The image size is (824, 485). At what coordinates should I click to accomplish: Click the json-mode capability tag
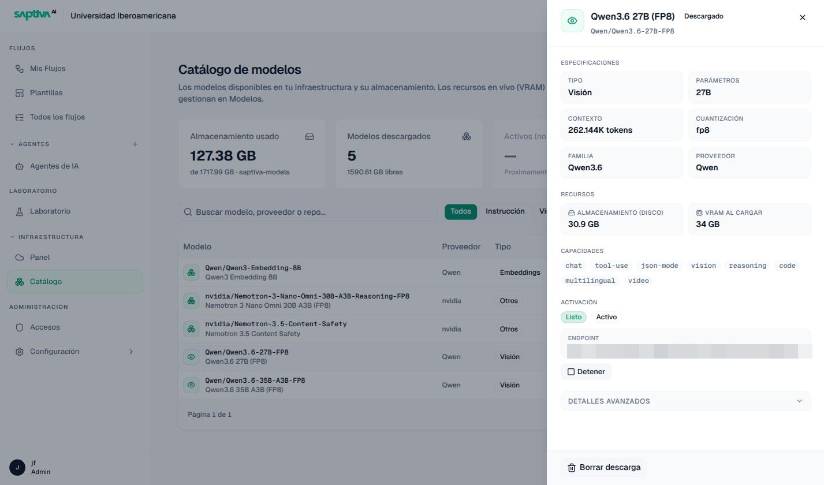[x=660, y=266]
